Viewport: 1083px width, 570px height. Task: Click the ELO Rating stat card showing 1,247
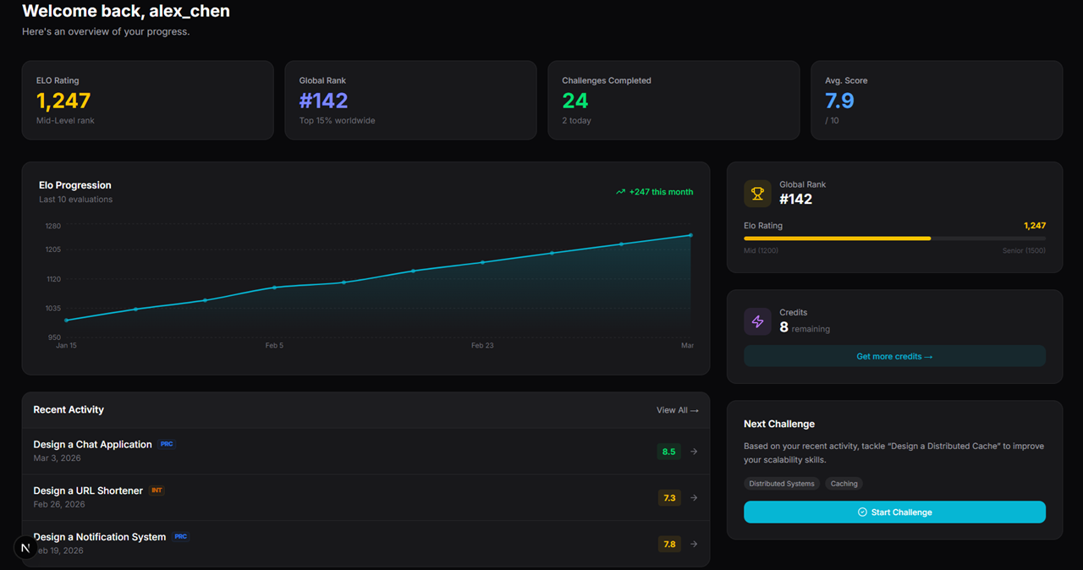(147, 100)
